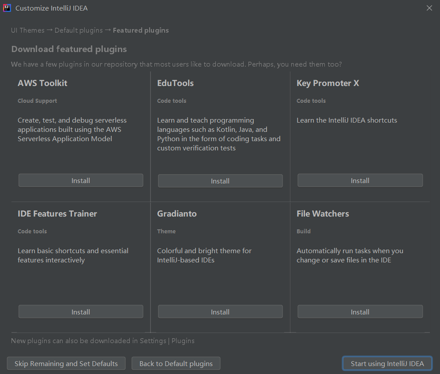Click the AWS Toolkit plugin title
The height and width of the screenshot is (374, 440).
[x=42, y=83]
